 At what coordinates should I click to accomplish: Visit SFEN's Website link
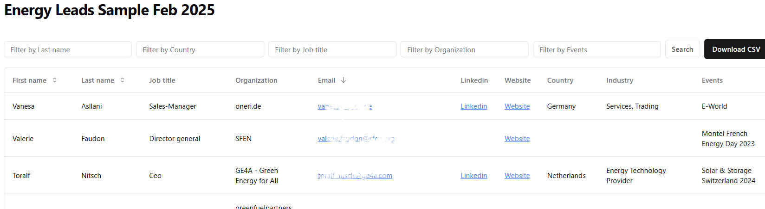(517, 139)
